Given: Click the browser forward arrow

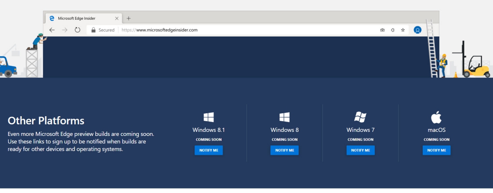Looking at the screenshot, I should pyautogui.click(x=65, y=30).
